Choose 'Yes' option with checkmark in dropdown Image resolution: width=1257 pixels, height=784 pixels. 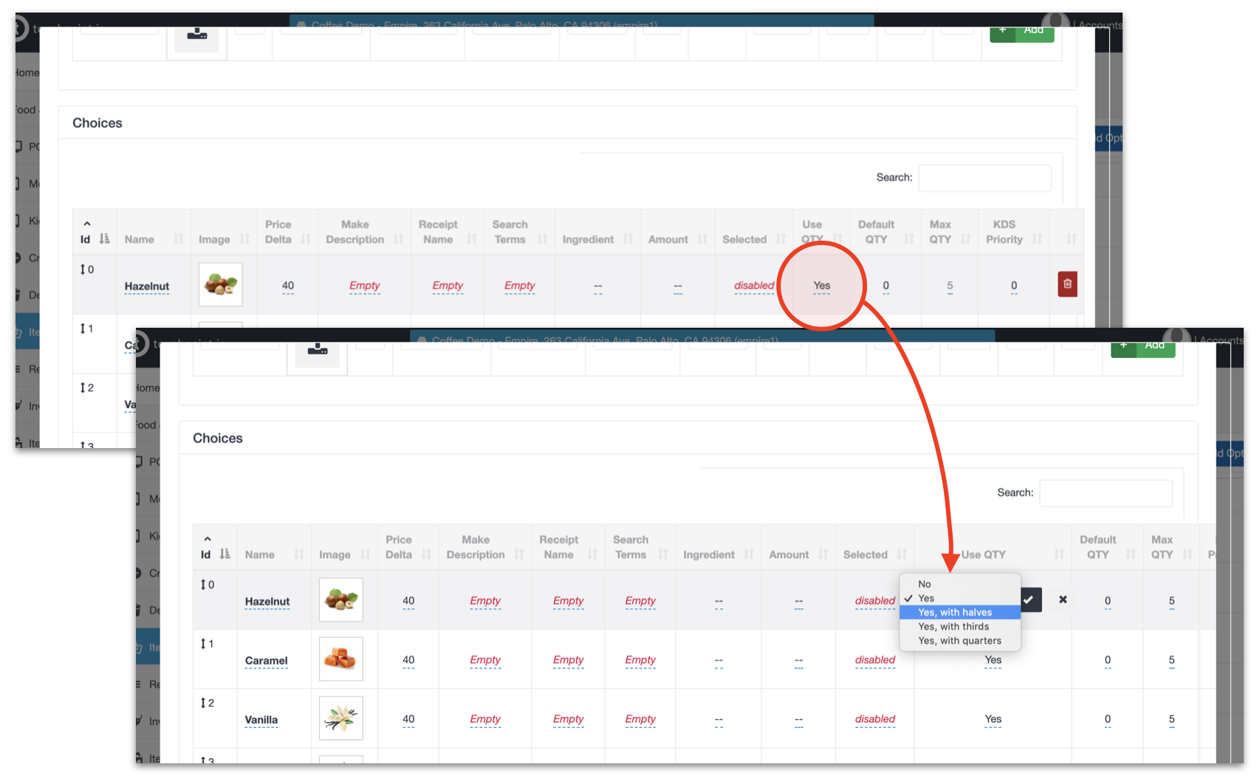coord(960,598)
